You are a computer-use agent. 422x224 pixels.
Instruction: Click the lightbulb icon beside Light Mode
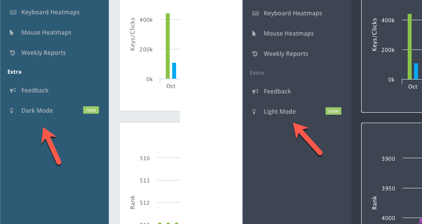[x=254, y=112]
